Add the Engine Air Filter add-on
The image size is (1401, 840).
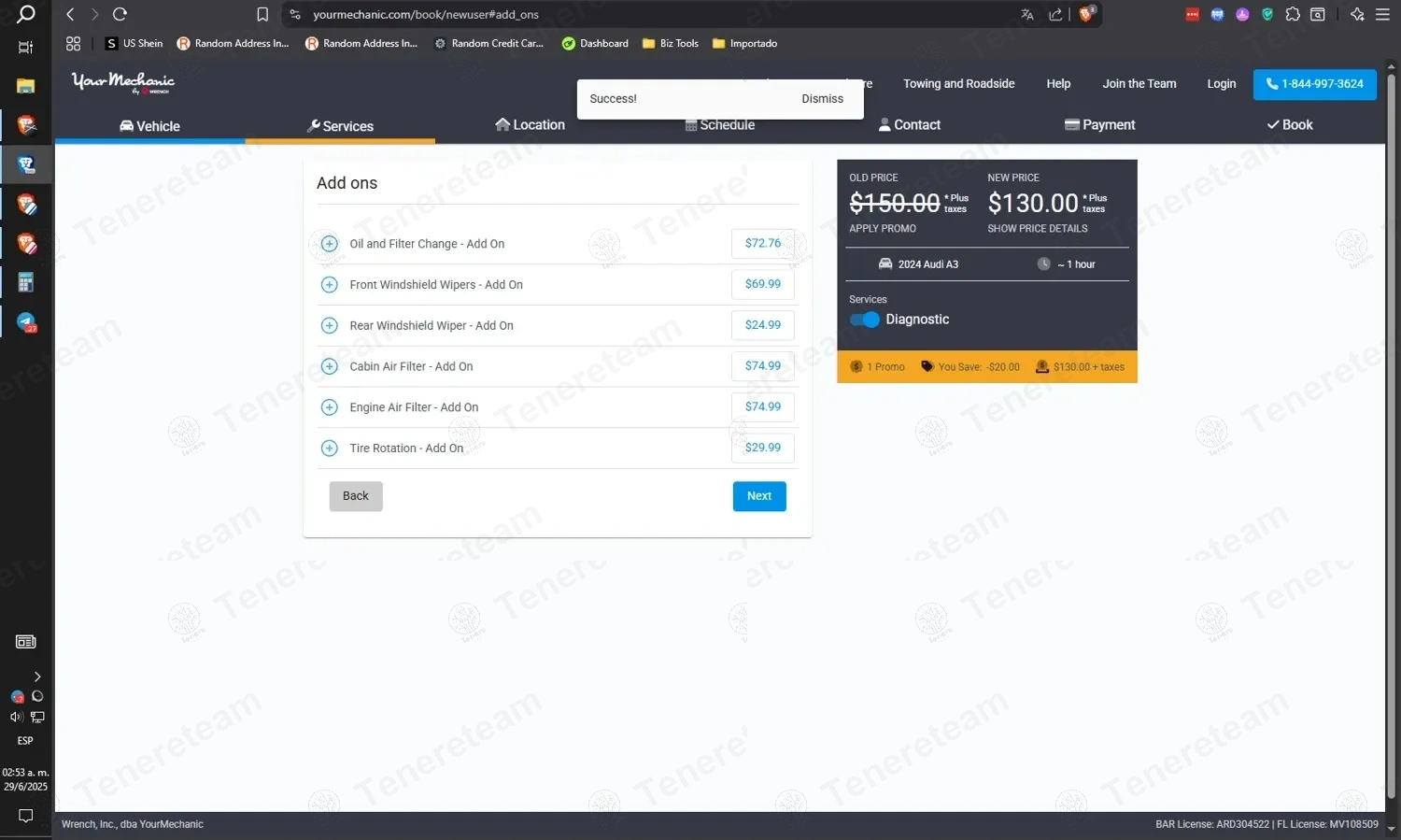click(x=329, y=407)
